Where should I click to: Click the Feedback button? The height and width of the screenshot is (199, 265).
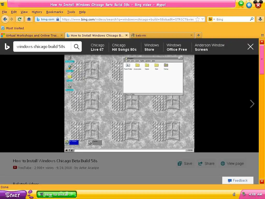(238, 180)
